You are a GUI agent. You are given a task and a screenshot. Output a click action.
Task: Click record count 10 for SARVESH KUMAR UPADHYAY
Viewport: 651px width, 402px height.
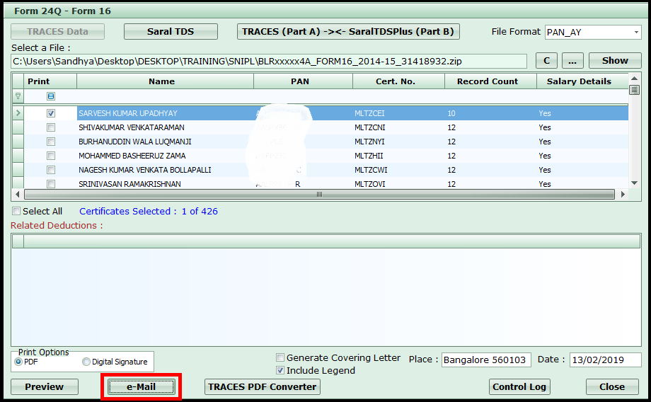(451, 113)
